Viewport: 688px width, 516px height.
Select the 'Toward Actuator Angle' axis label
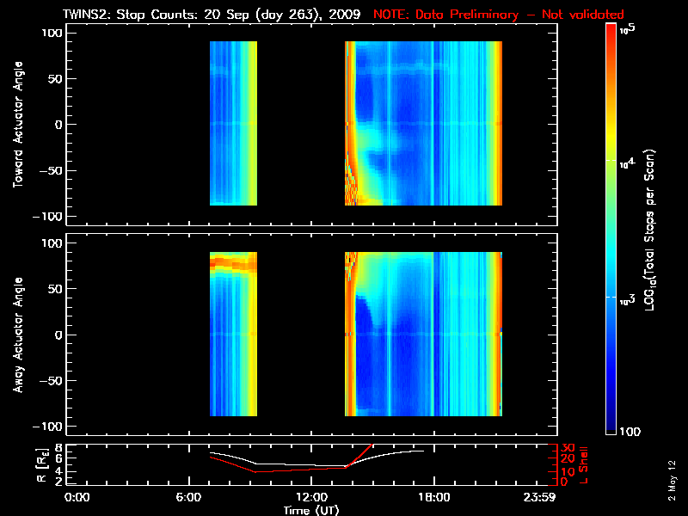[18, 125]
